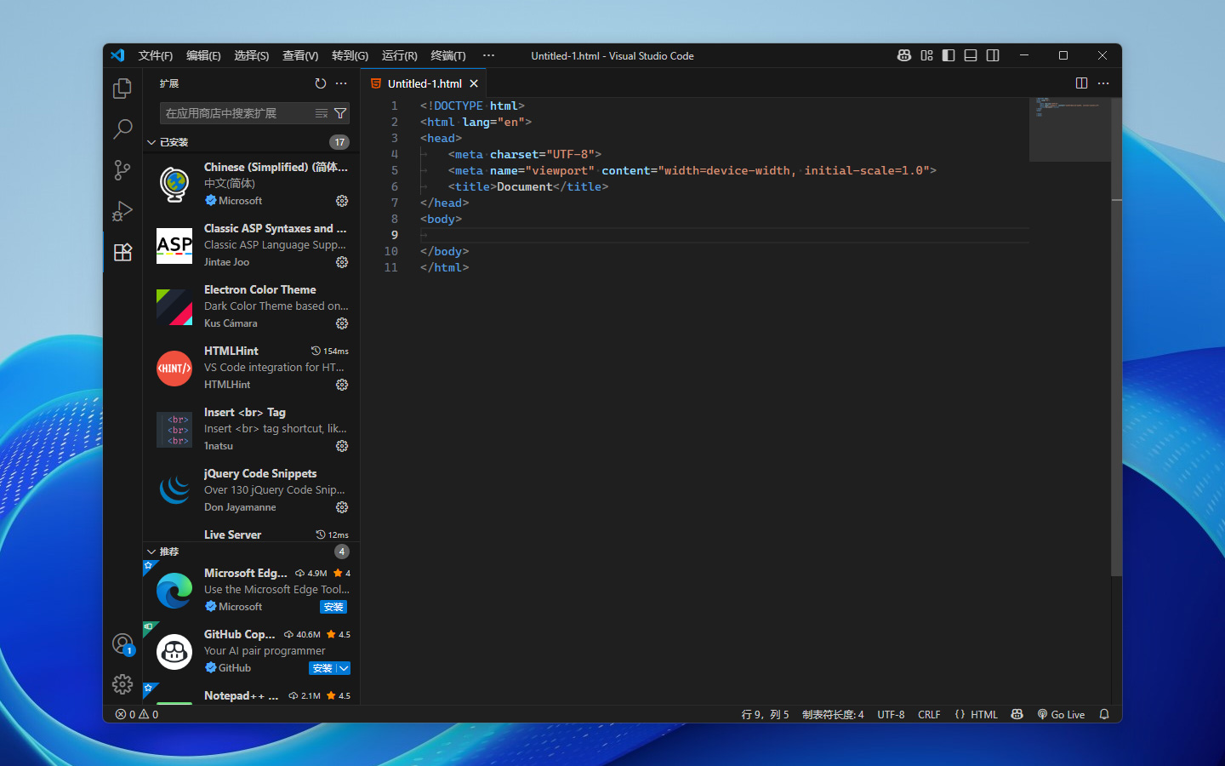This screenshot has height=766, width=1225.
Task: Click errors and warnings status indicator
Action: coord(137,714)
